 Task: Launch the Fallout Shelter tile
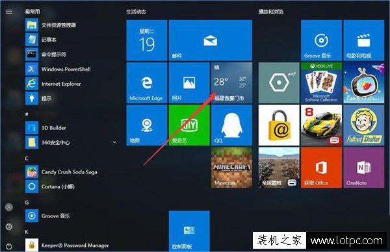pos(364,125)
